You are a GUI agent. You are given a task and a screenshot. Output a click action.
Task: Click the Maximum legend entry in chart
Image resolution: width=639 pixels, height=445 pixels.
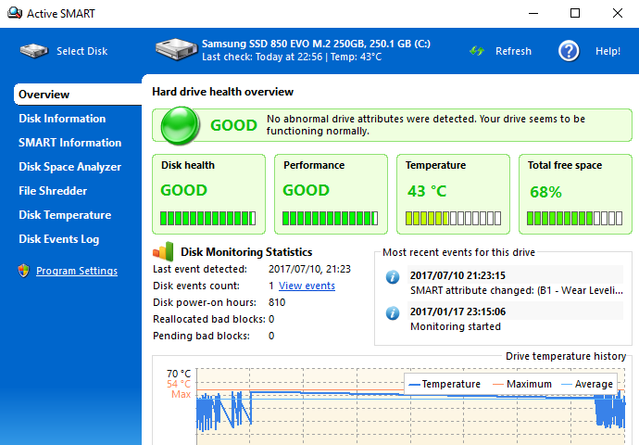(x=522, y=384)
